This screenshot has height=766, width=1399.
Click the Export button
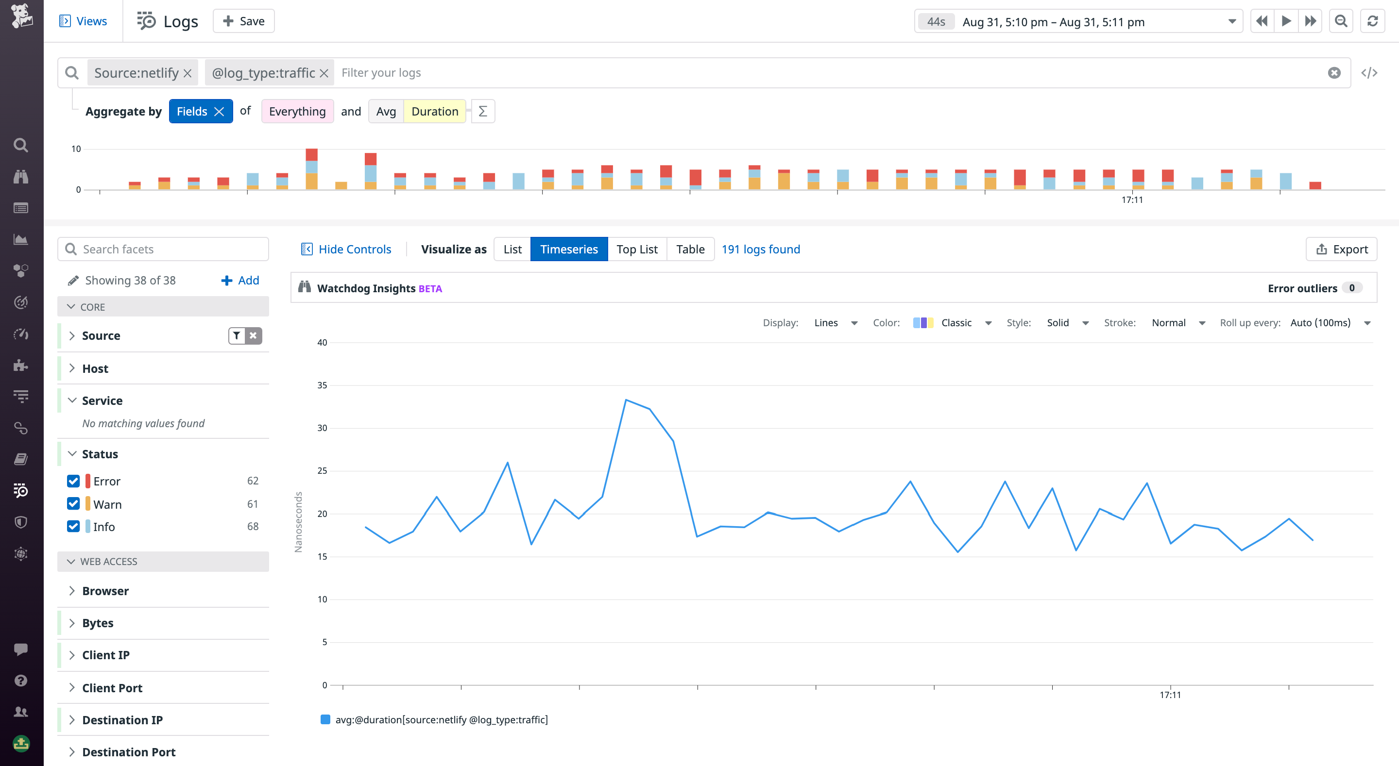[1341, 249]
